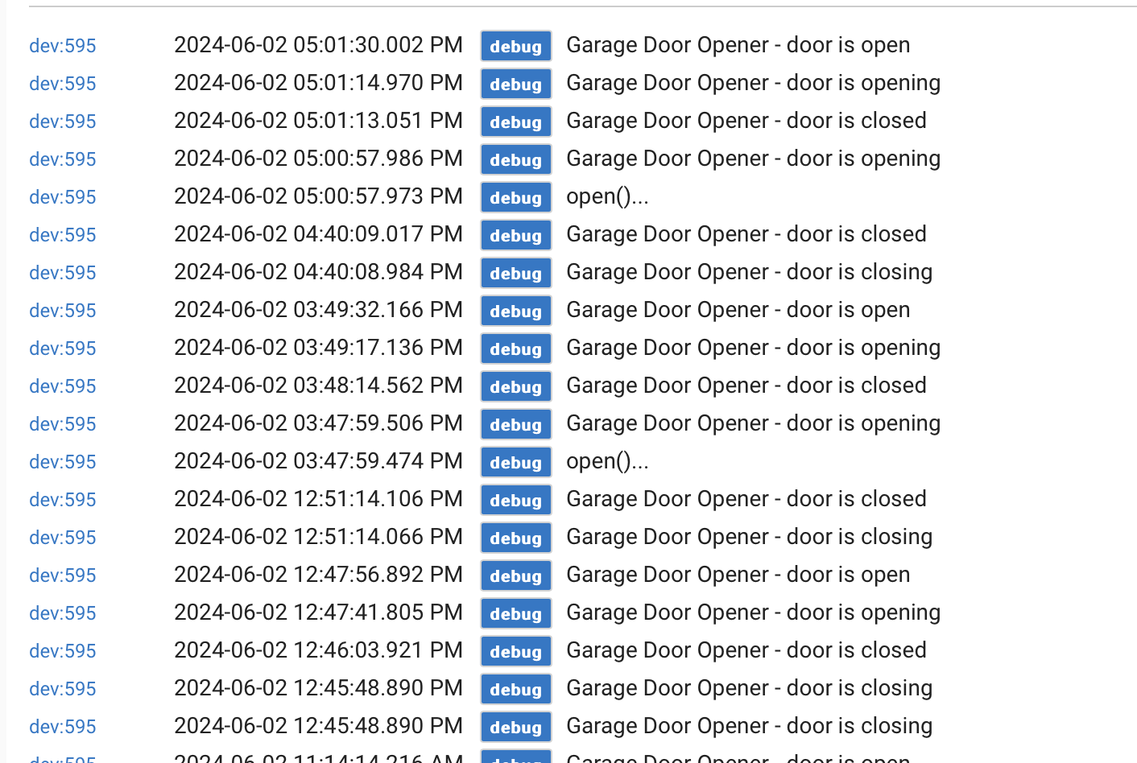Click debug badge at 03:48:14.562 PM
The image size is (1137, 763).
[x=516, y=387]
